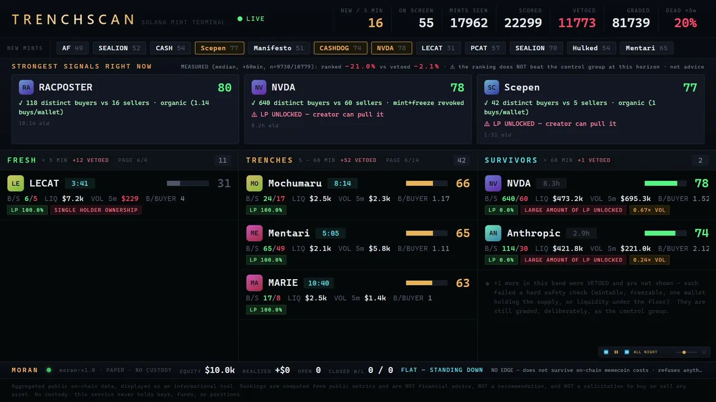Select the SEALION 70 mint chip
Viewport: 716px width, 402px height.
[x=536, y=48]
